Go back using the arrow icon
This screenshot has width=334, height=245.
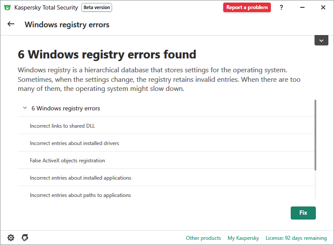pyautogui.click(x=11, y=24)
